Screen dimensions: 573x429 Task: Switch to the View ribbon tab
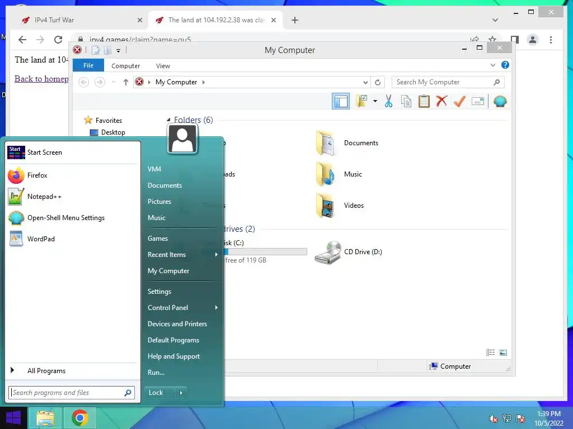(x=163, y=66)
